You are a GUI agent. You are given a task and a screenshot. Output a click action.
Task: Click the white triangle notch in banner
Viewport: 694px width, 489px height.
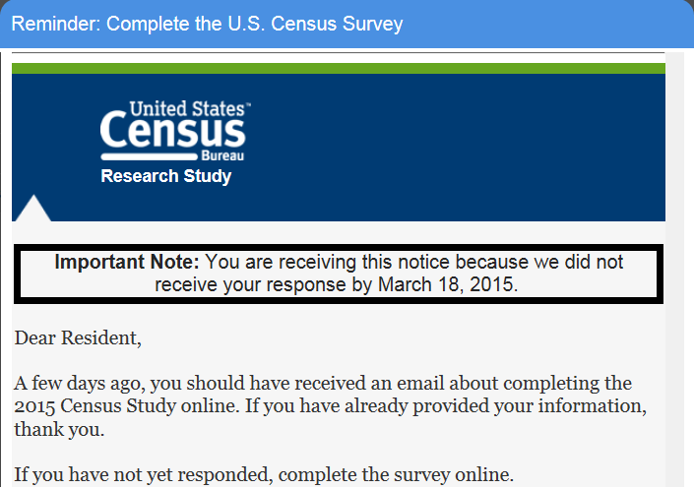pos(32,210)
